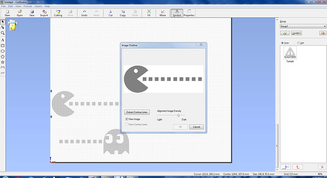
Task: Cancel the Image Outline dialog
Action: (x=197, y=127)
